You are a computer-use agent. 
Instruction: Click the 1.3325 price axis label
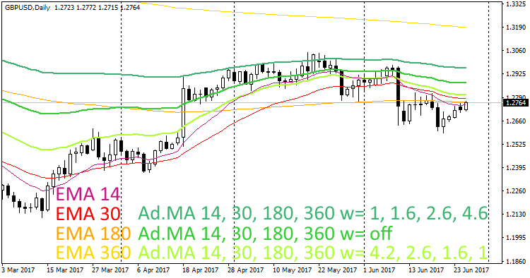516,4
